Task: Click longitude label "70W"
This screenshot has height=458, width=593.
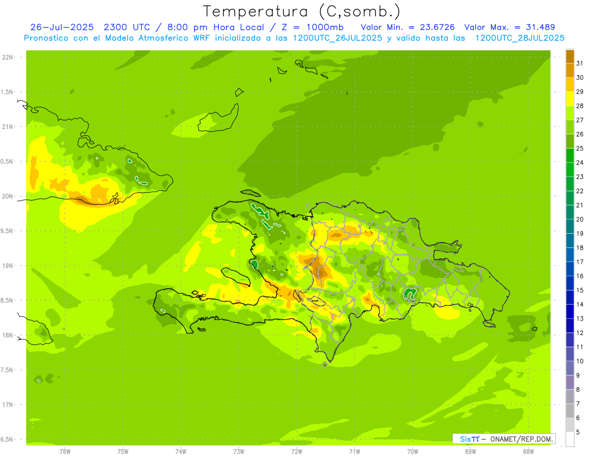Action: (413, 452)
